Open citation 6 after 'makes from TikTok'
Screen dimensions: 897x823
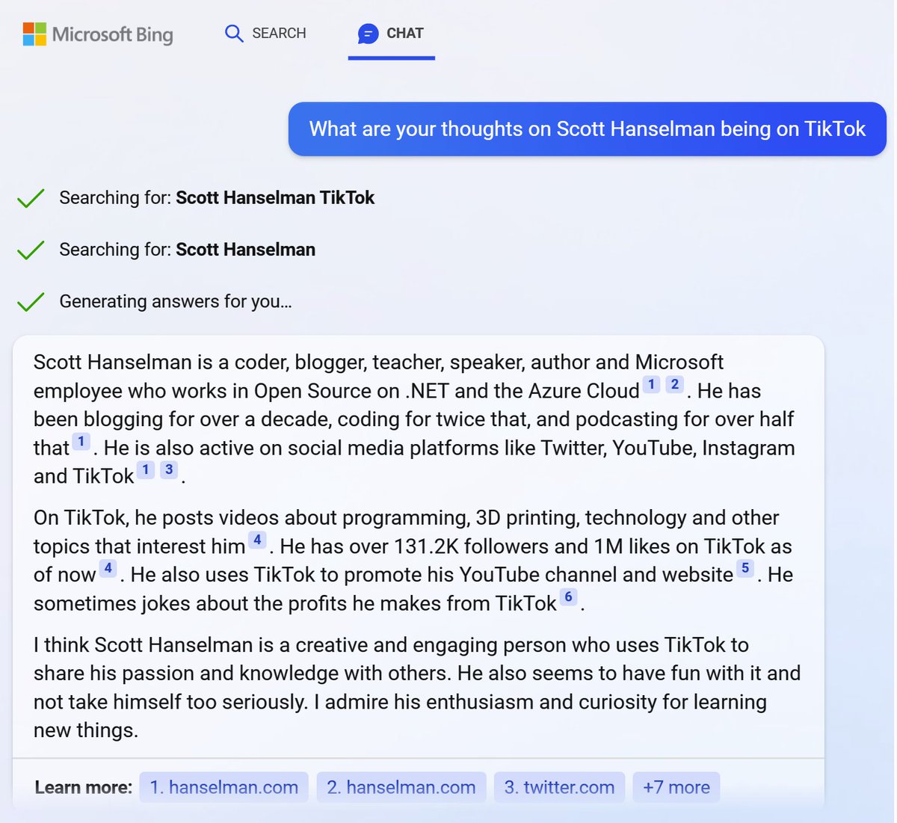[x=569, y=597]
